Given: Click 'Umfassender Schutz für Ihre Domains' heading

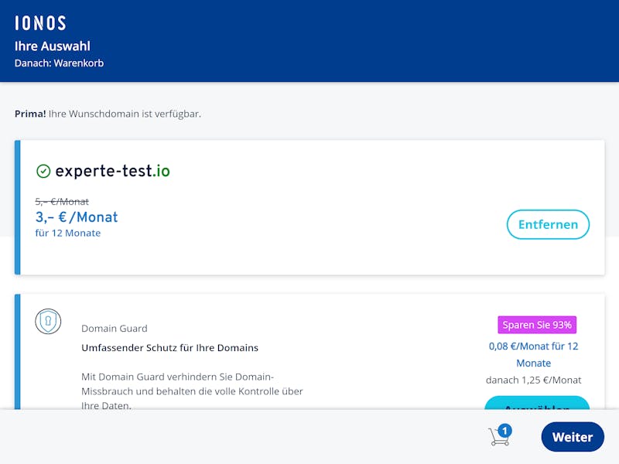Looking at the screenshot, I should click(x=169, y=347).
